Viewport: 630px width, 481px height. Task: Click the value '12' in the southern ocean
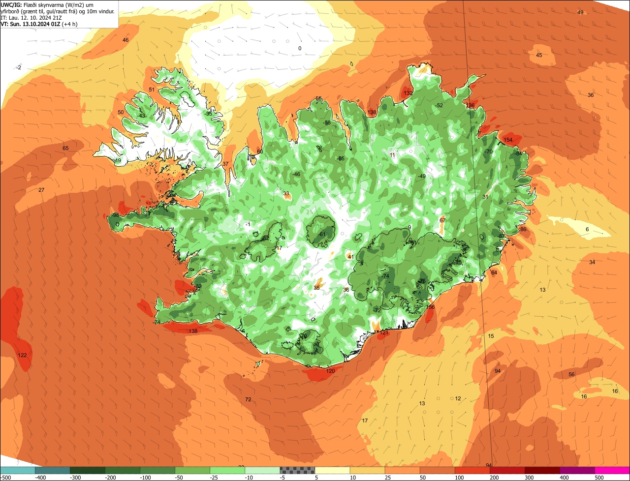pyautogui.click(x=458, y=398)
